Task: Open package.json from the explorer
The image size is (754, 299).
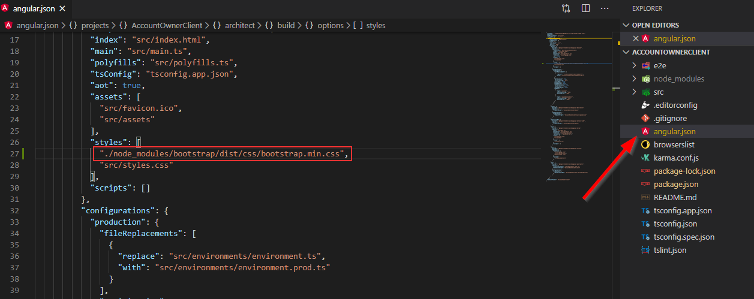Action: [x=675, y=184]
